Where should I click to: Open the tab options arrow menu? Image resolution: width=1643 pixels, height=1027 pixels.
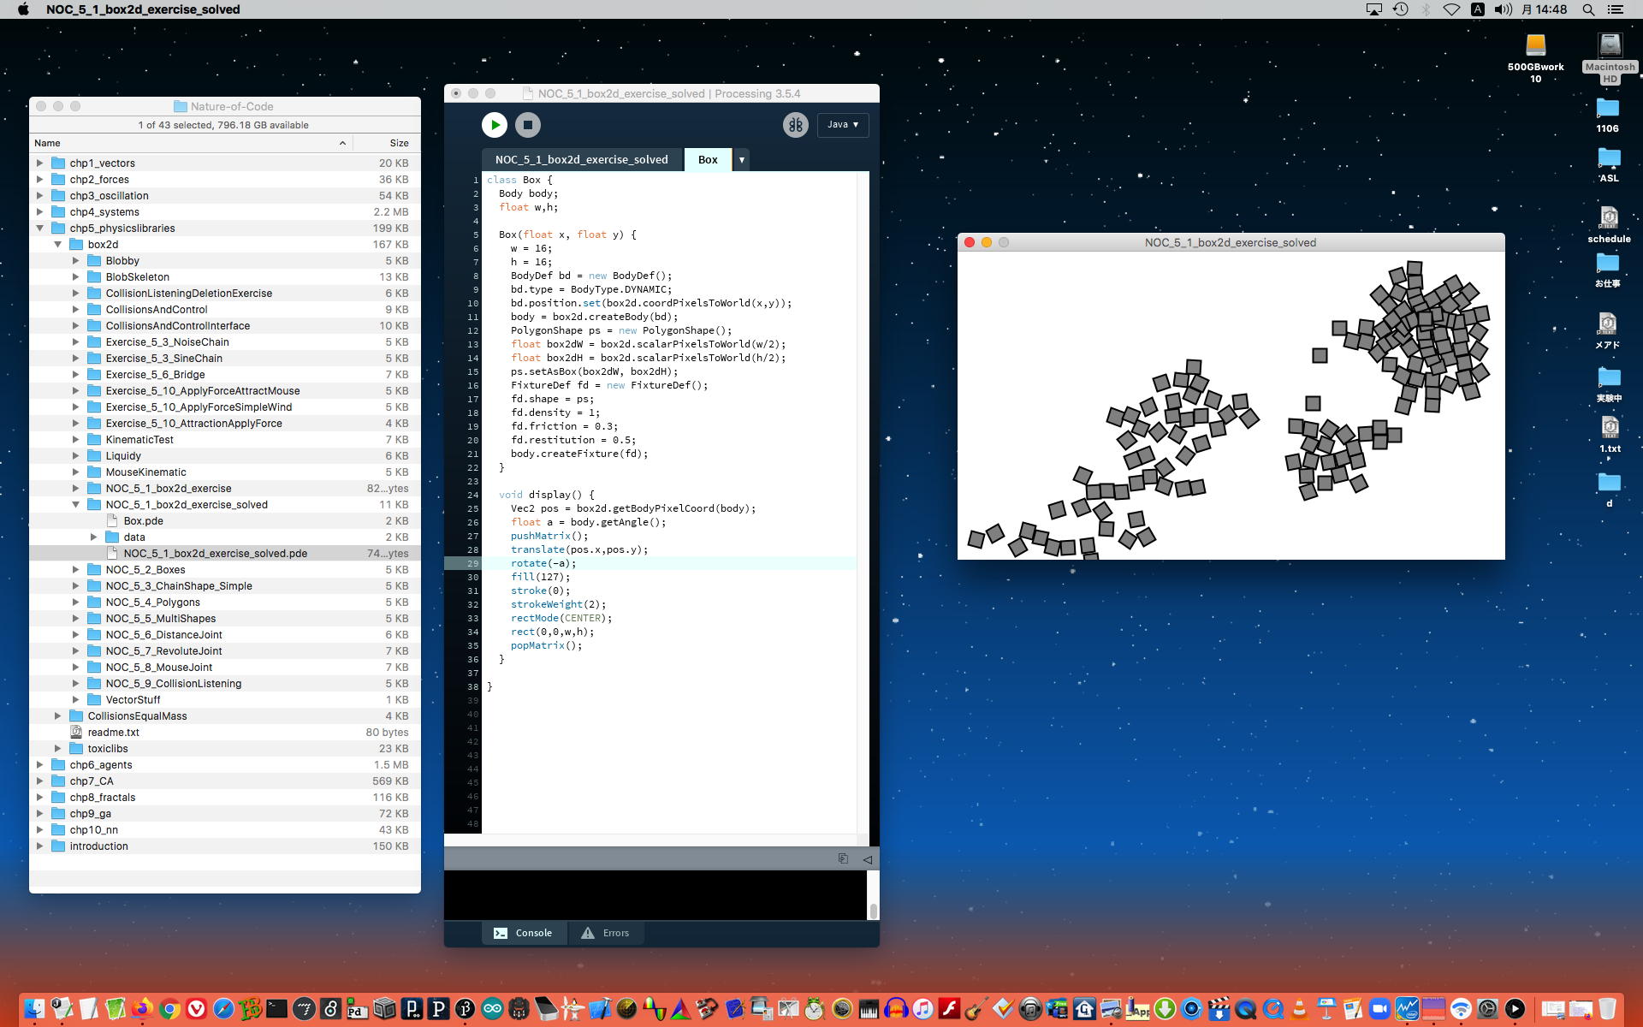pos(742,160)
